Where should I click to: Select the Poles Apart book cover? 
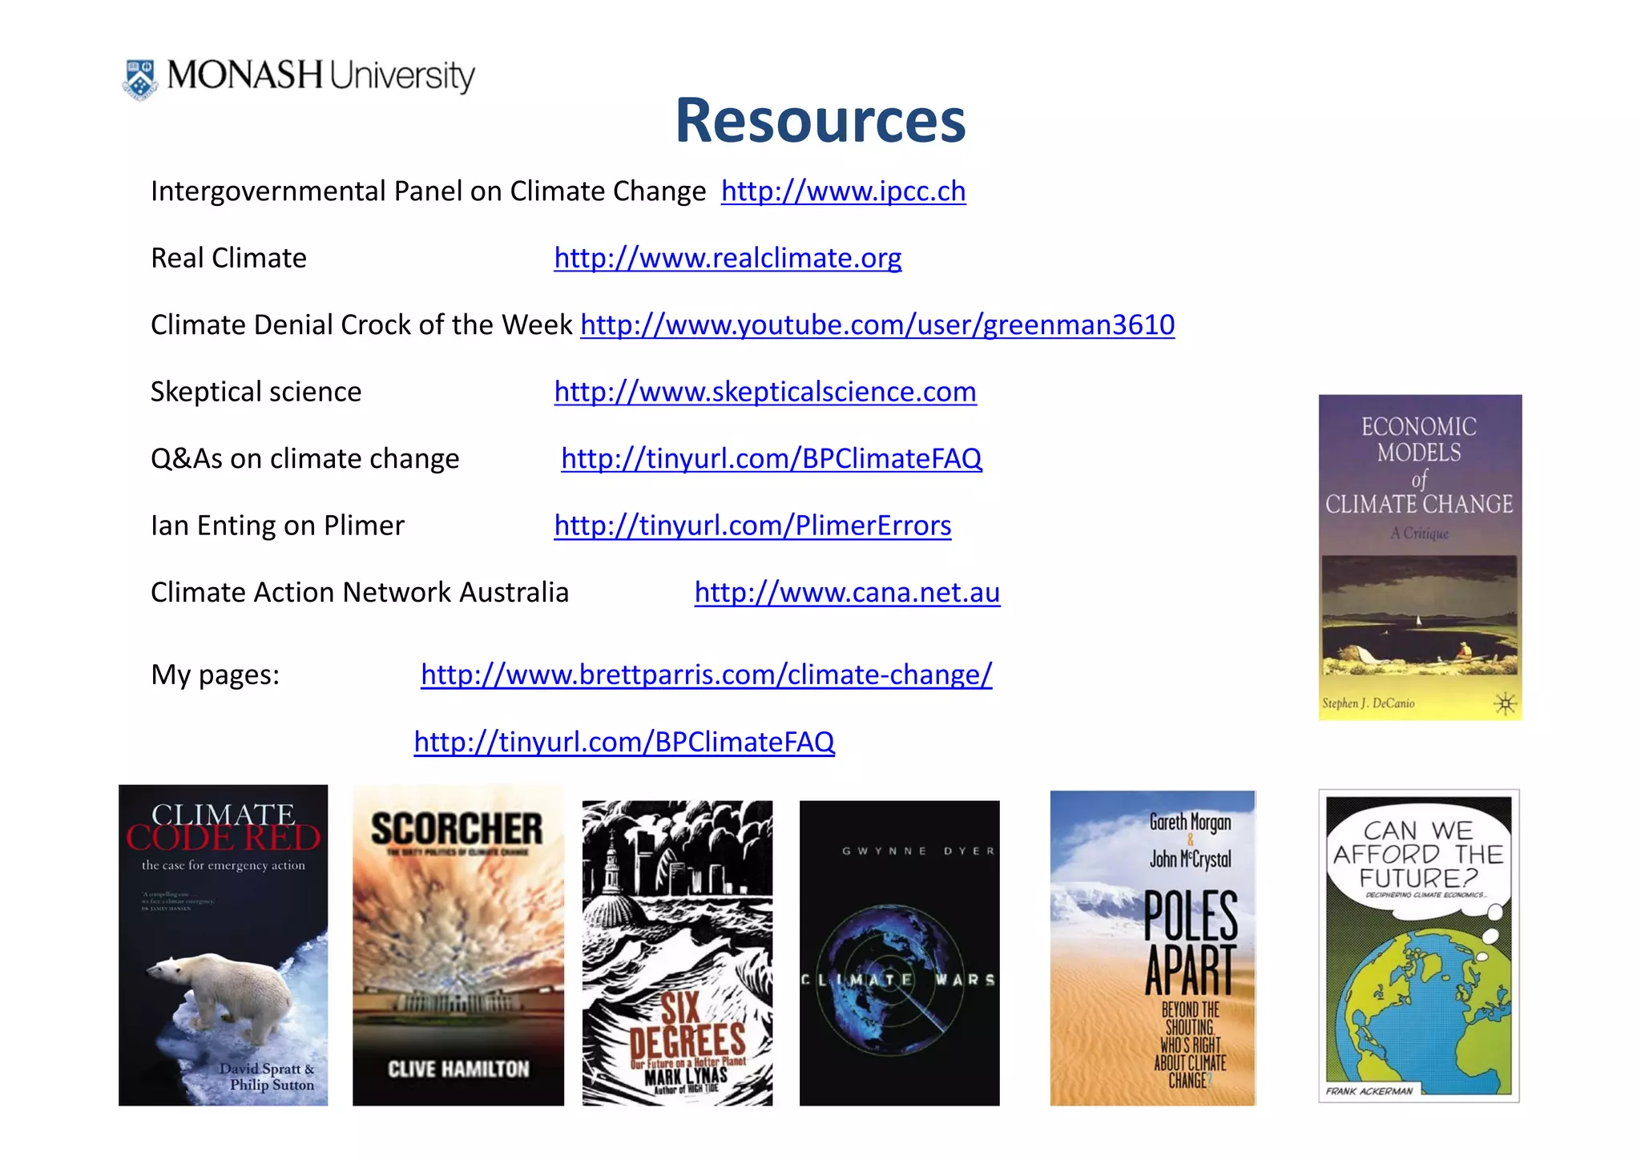1152,948
